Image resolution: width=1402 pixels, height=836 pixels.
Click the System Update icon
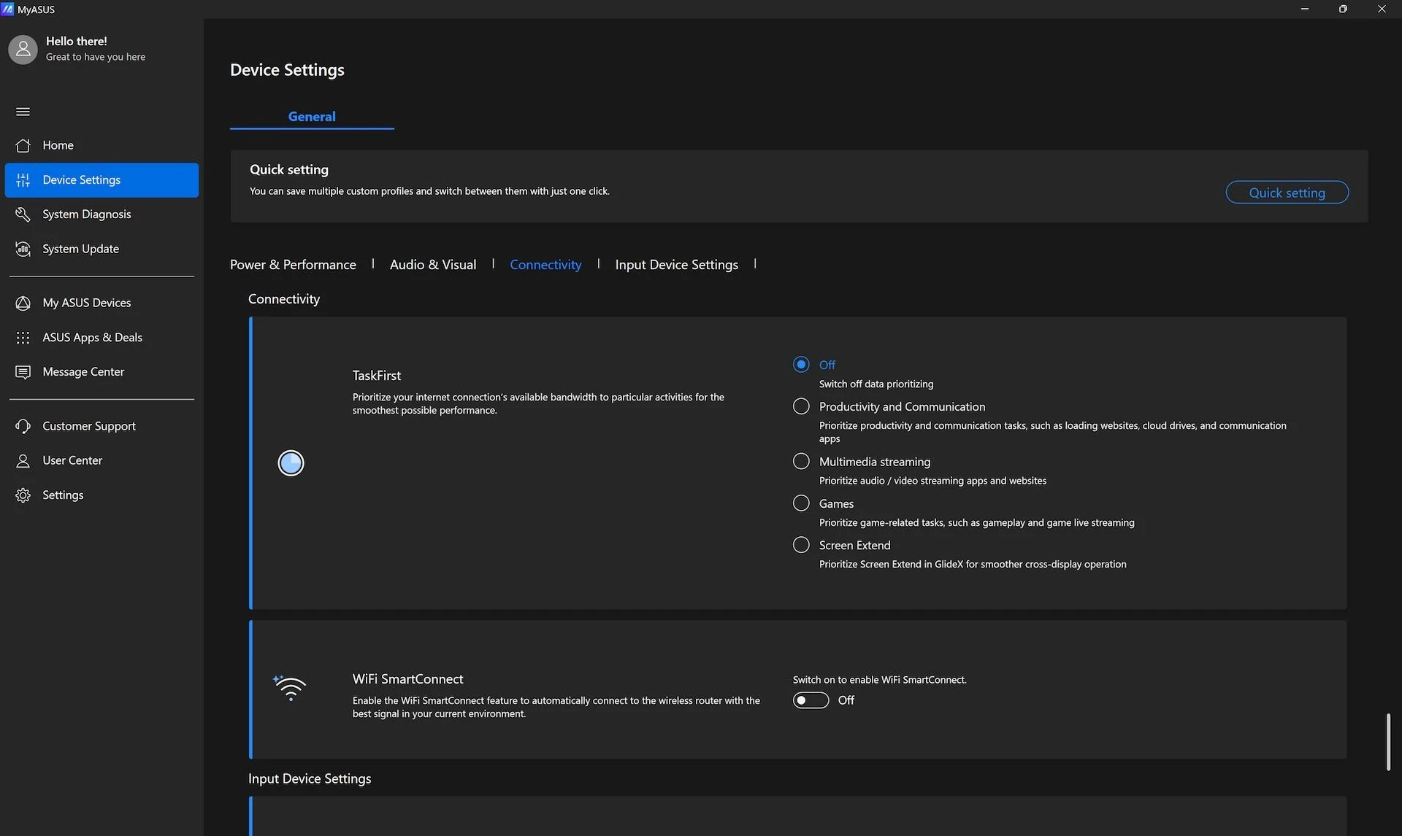23,249
